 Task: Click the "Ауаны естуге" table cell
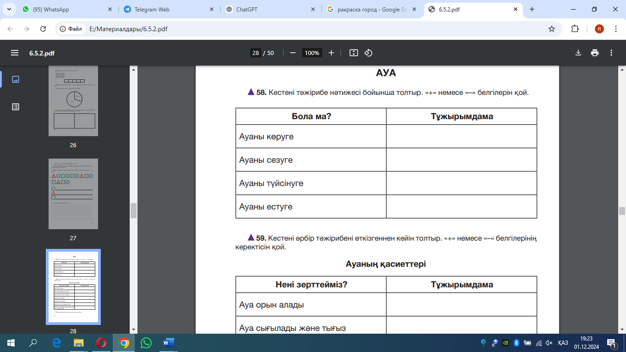tap(311, 207)
